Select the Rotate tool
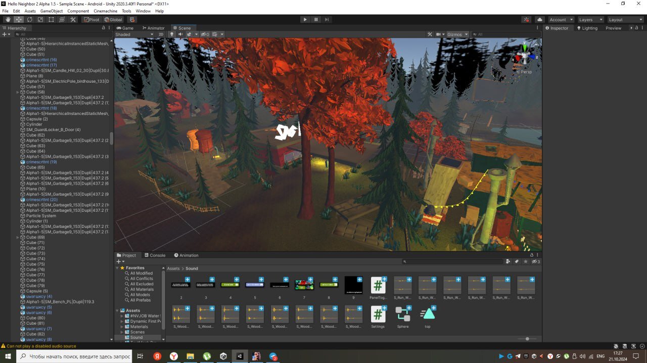This screenshot has width=647, height=363. pyautogui.click(x=30, y=20)
